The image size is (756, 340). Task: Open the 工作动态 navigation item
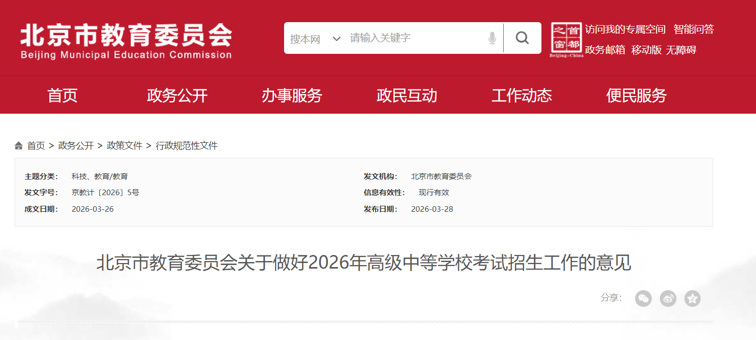pyautogui.click(x=521, y=95)
